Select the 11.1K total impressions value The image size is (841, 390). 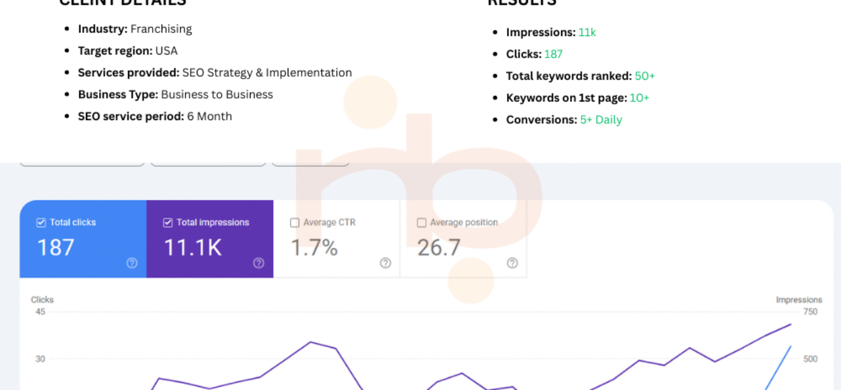[193, 248]
